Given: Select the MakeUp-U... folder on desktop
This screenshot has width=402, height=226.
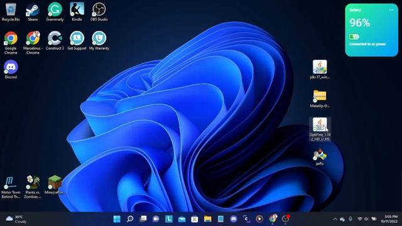Looking at the screenshot, I should coord(320,99).
